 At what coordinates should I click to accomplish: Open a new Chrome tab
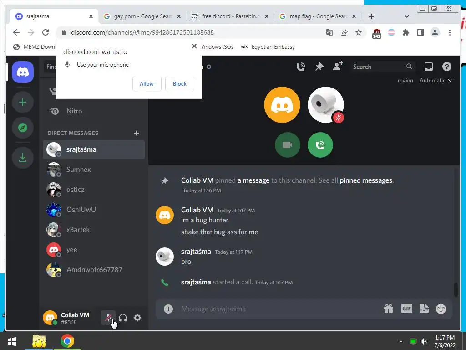tap(371, 16)
